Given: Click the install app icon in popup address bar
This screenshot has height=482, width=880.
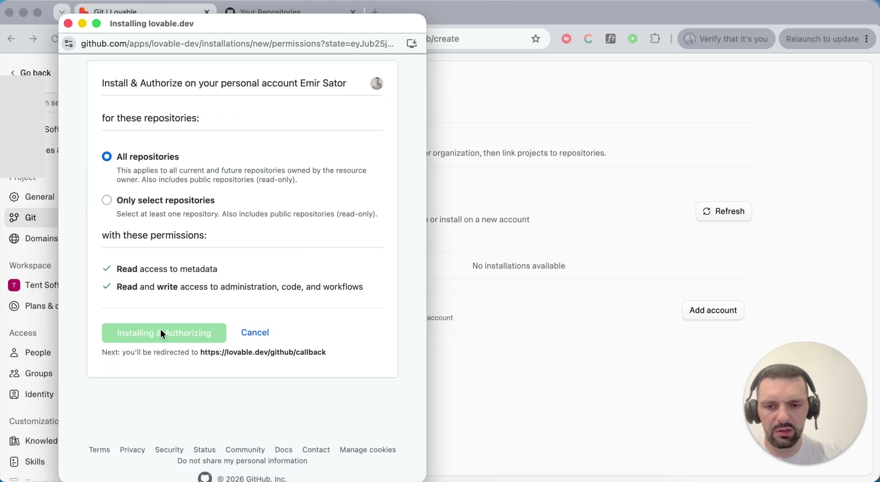Looking at the screenshot, I should point(412,44).
